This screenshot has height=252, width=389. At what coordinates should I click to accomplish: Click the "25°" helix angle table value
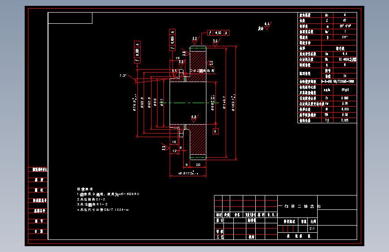pos(345,37)
